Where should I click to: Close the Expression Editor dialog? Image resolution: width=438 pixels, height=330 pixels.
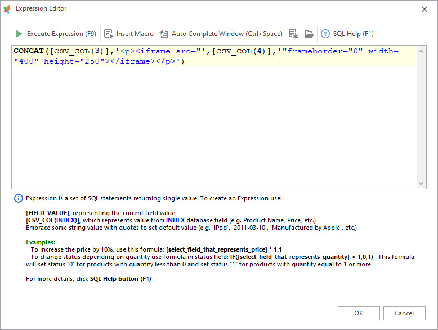click(x=423, y=8)
